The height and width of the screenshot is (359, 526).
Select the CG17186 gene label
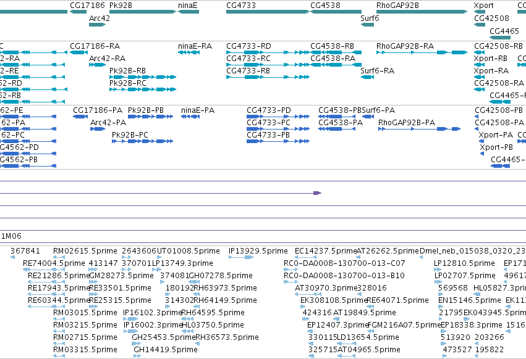[87, 6]
